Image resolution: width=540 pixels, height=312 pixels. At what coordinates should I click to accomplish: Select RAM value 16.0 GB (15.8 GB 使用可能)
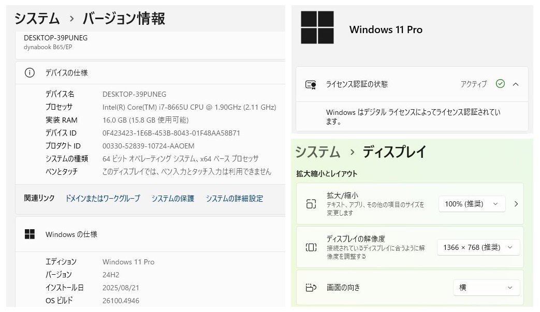(x=145, y=120)
